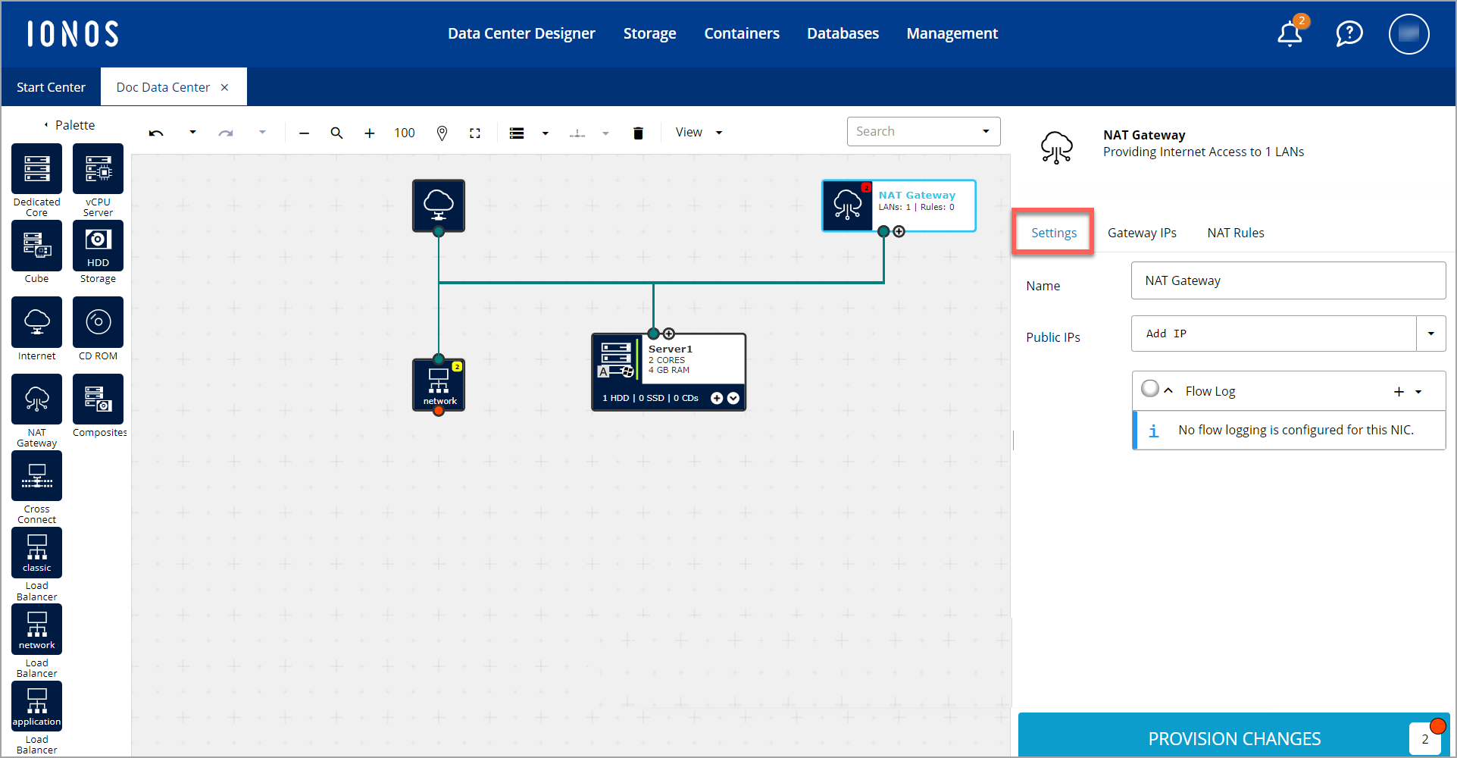Select the vCPU Server palette icon

(x=98, y=169)
